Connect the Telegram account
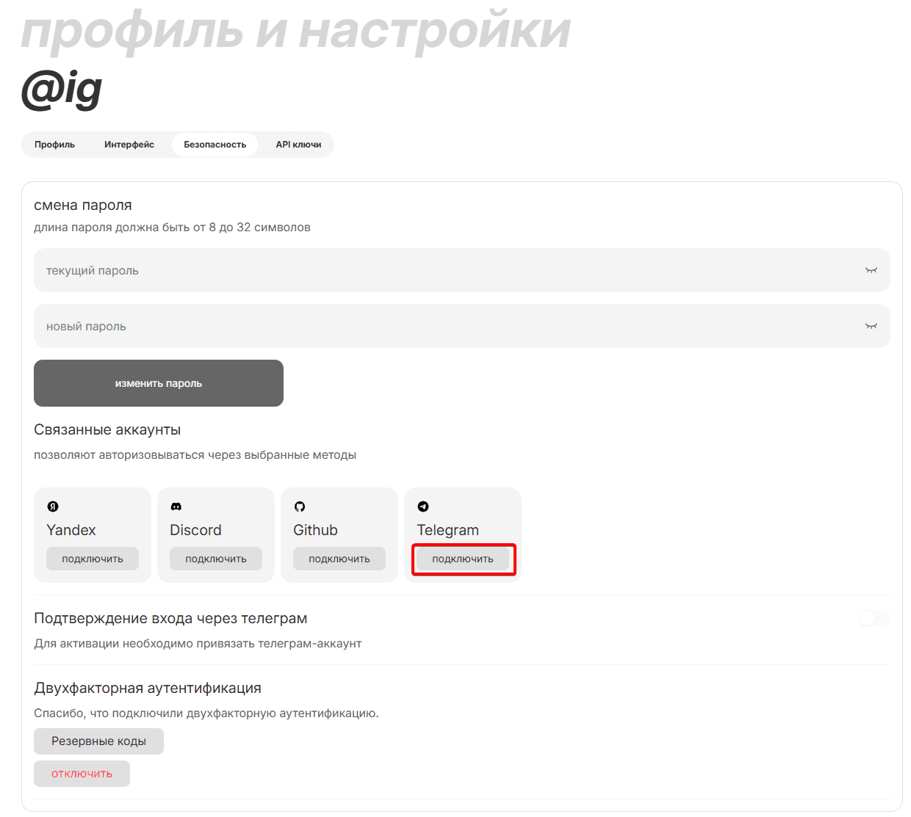Screen dimensions: 911x817 coord(463,559)
